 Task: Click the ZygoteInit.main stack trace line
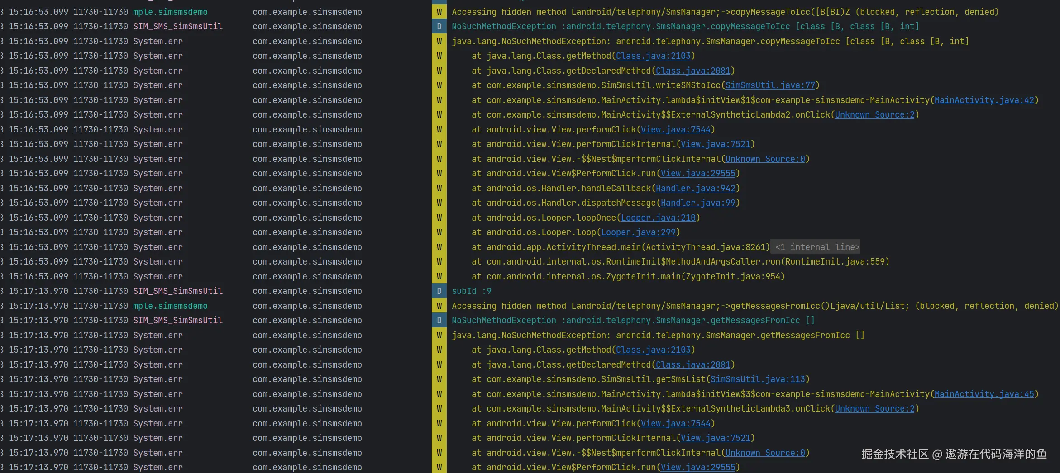628,276
